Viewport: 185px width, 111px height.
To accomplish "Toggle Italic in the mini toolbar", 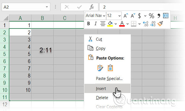I will tap(96, 24).
